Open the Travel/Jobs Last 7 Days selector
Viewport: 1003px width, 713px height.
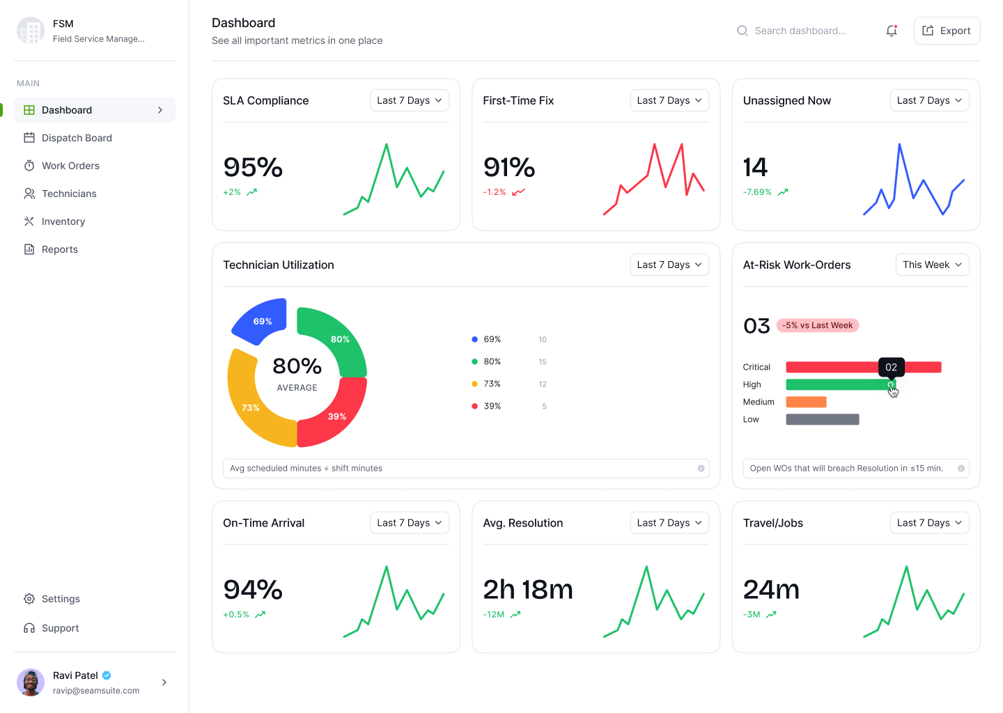click(929, 522)
